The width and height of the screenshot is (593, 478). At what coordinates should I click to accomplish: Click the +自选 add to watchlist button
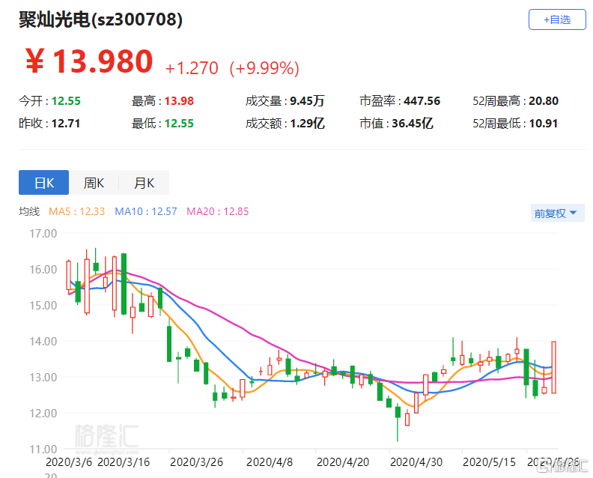click(556, 19)
